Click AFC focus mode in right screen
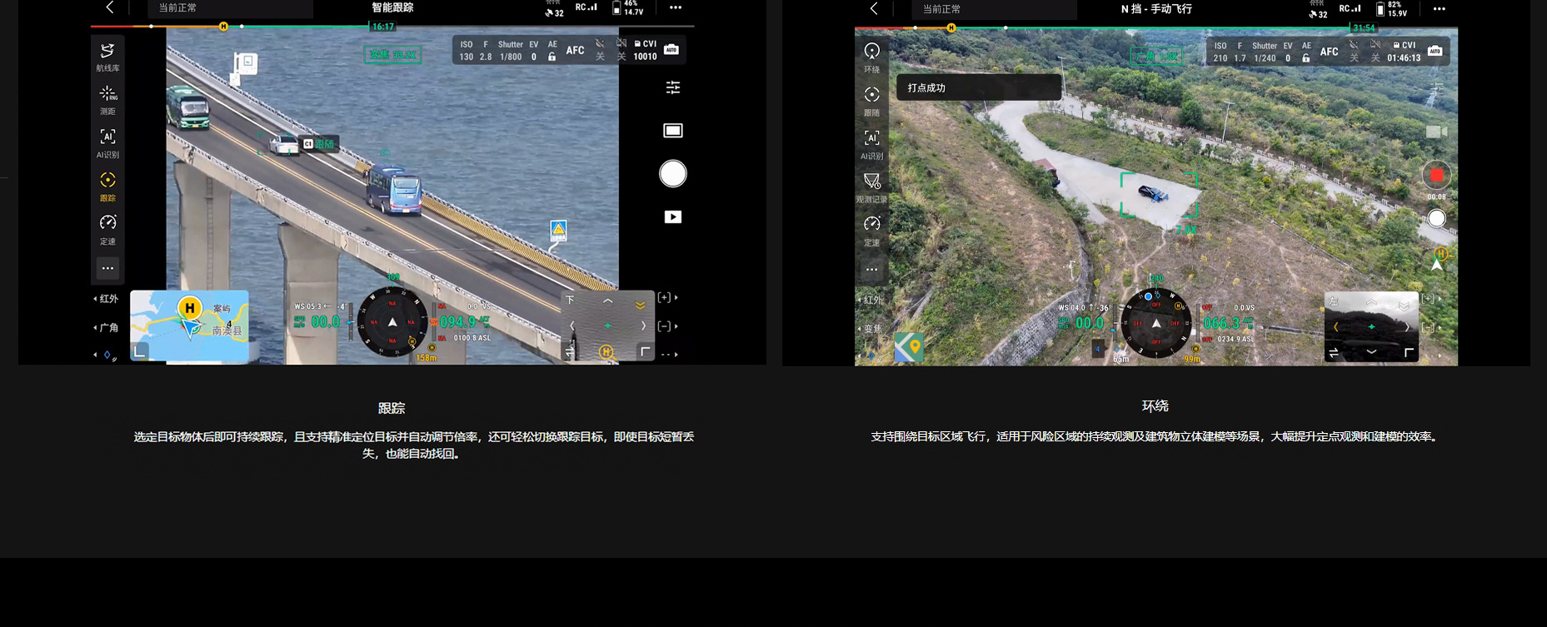 pyautogui.click(x=1329, y=52)
